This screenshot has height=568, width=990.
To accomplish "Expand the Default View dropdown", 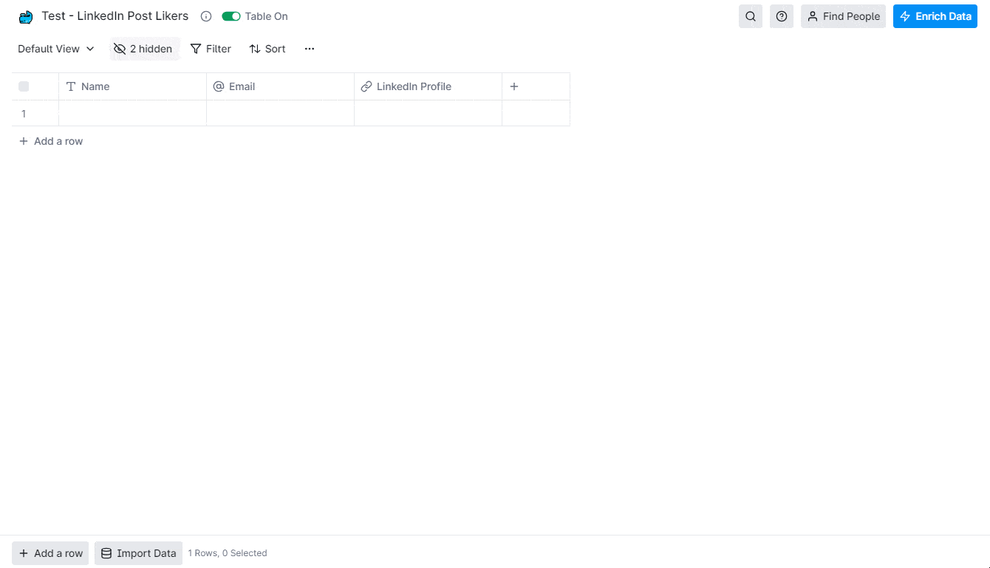I will coord(56,49).
